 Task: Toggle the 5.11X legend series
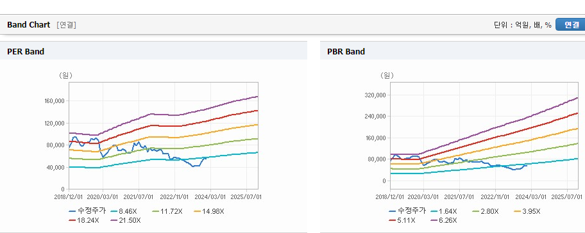pyautogui.click(x=402, y=220)
